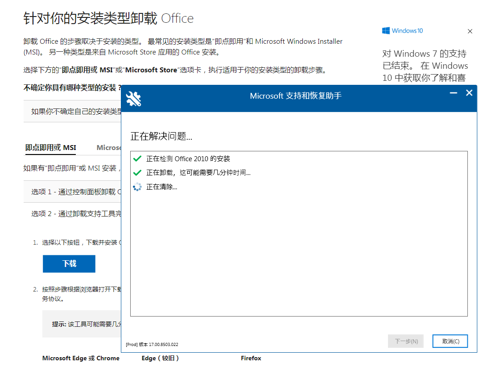Click the 正在检测 Office 2010 的安装 text

tap(188, 158)
